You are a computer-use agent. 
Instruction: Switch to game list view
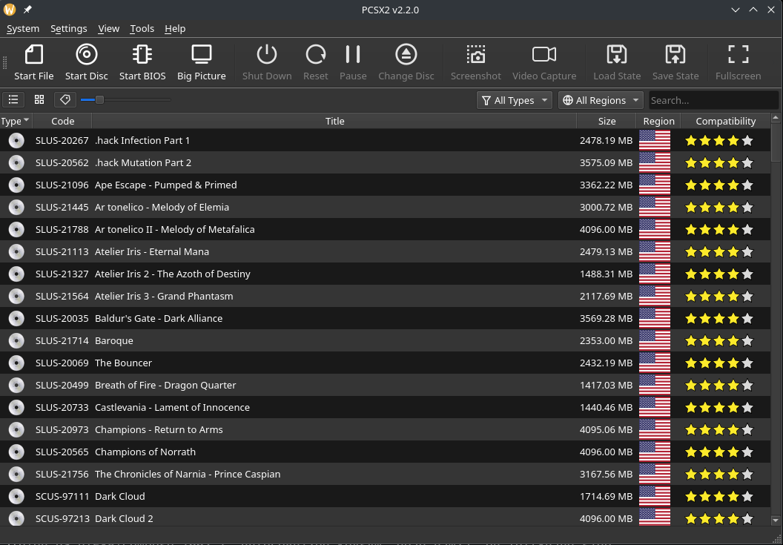pos(13,100)
